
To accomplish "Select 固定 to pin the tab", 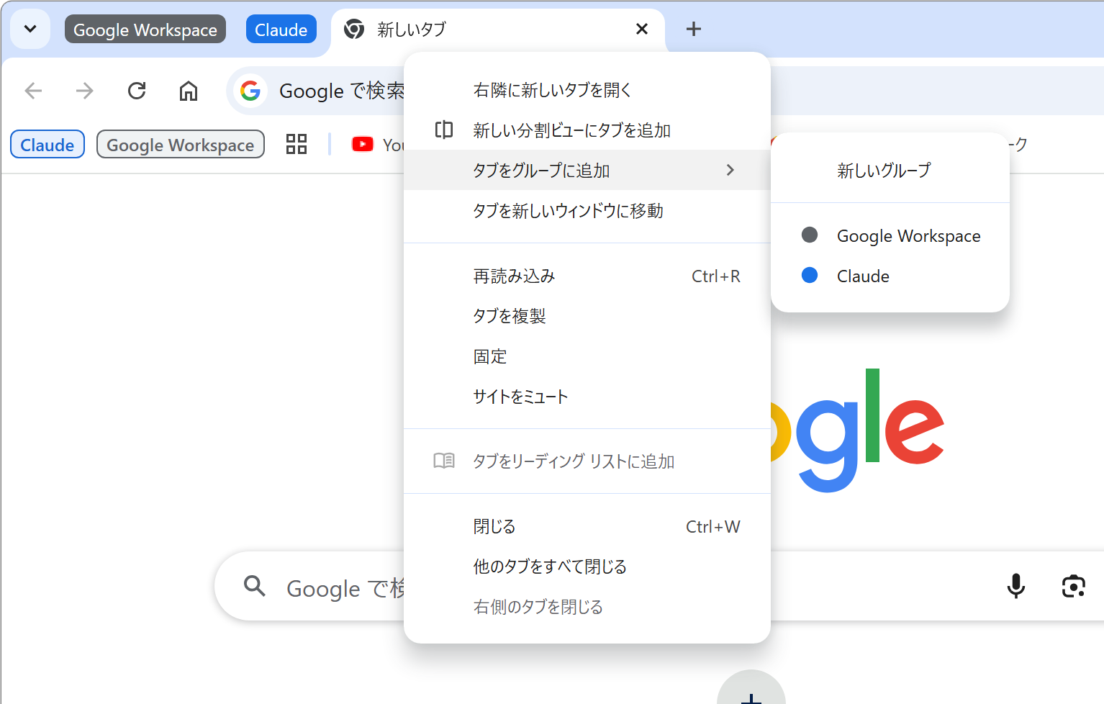I will [490, 356].
